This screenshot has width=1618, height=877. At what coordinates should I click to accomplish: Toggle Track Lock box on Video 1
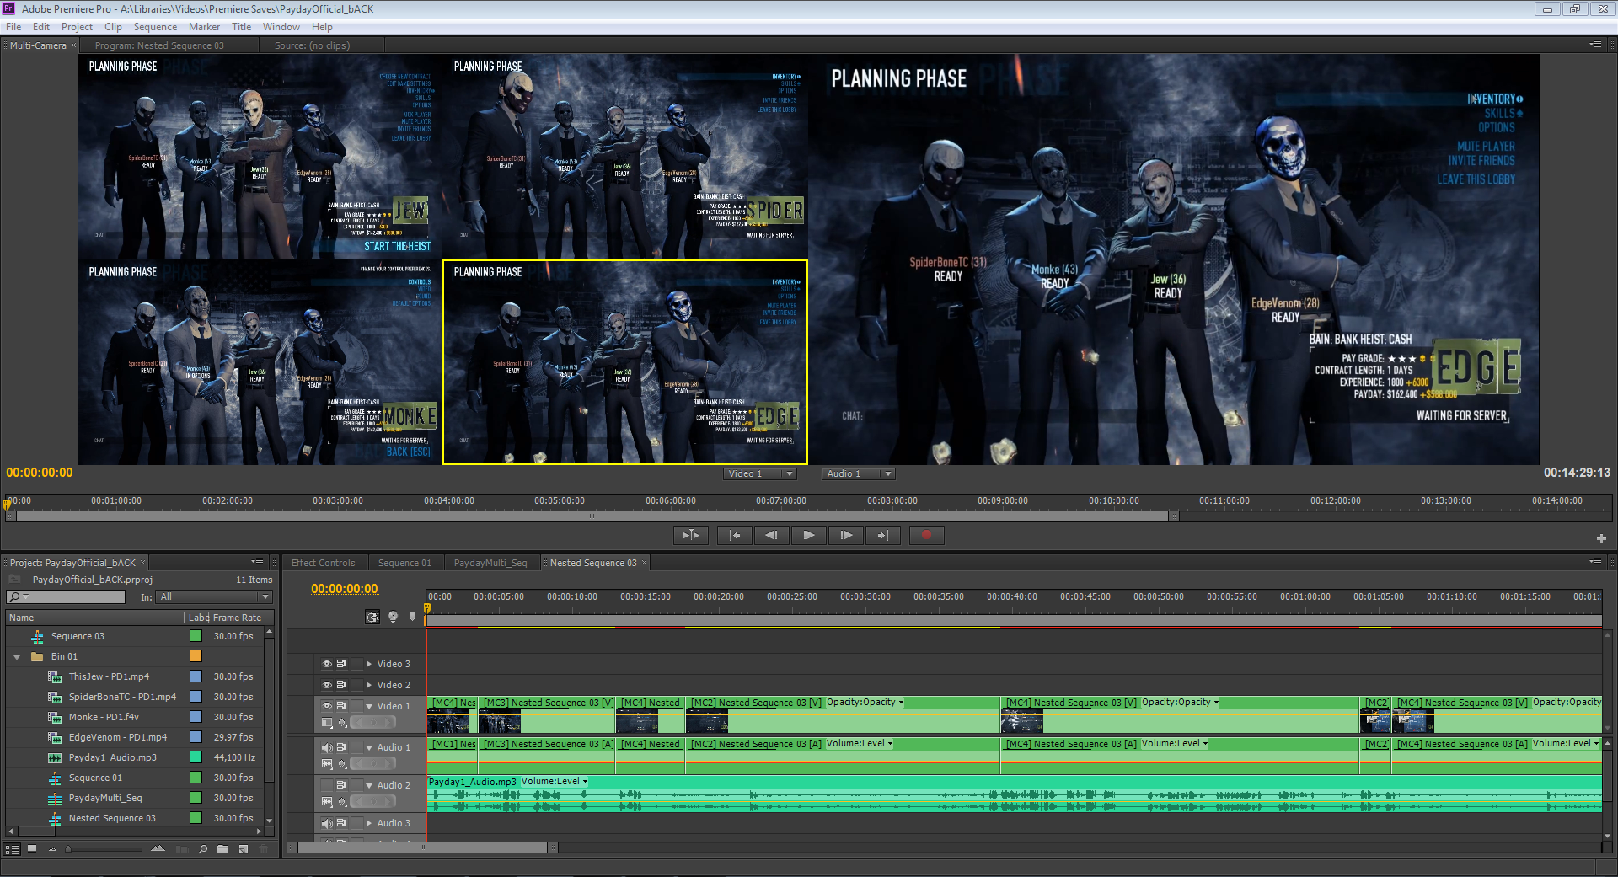(x=356, y=706)
